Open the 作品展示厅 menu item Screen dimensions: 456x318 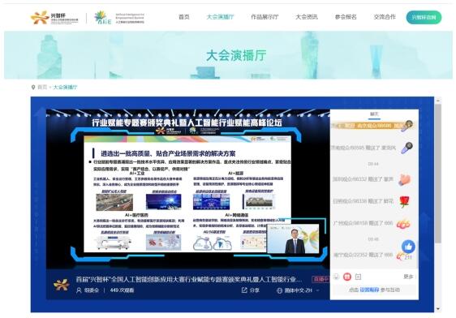[x=265, y=17]
